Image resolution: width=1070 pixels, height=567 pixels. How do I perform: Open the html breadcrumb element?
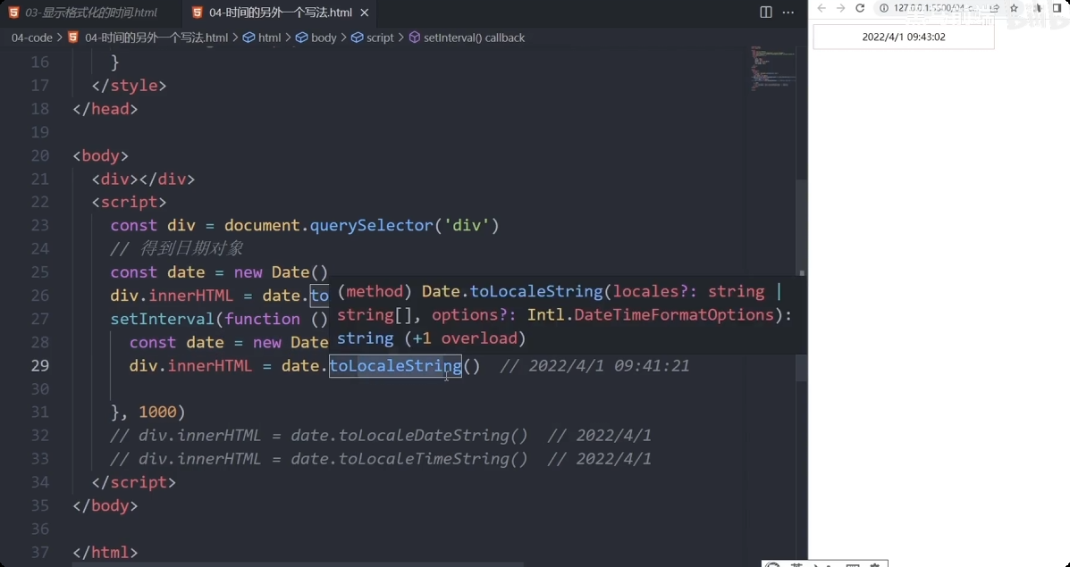point(270,38)
